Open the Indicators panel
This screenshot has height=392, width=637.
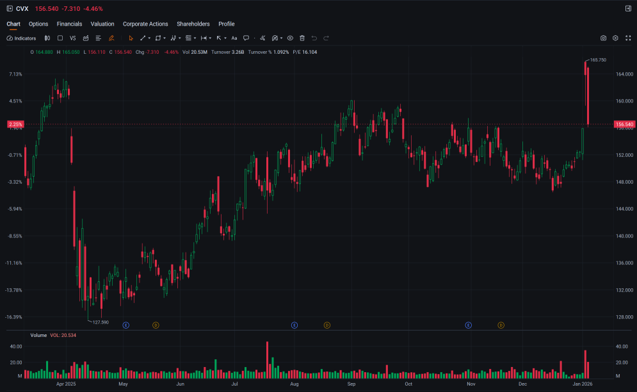click(22, 38)
